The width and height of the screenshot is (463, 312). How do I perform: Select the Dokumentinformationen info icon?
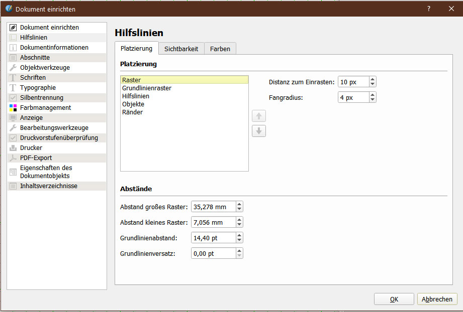tap(13, 48)
